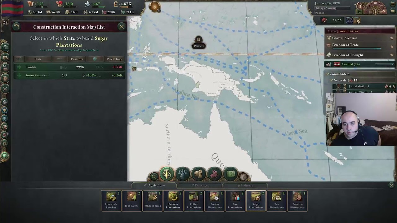Open the military lens button
Viewport: 397px width, 223px height.
point(215,174)
